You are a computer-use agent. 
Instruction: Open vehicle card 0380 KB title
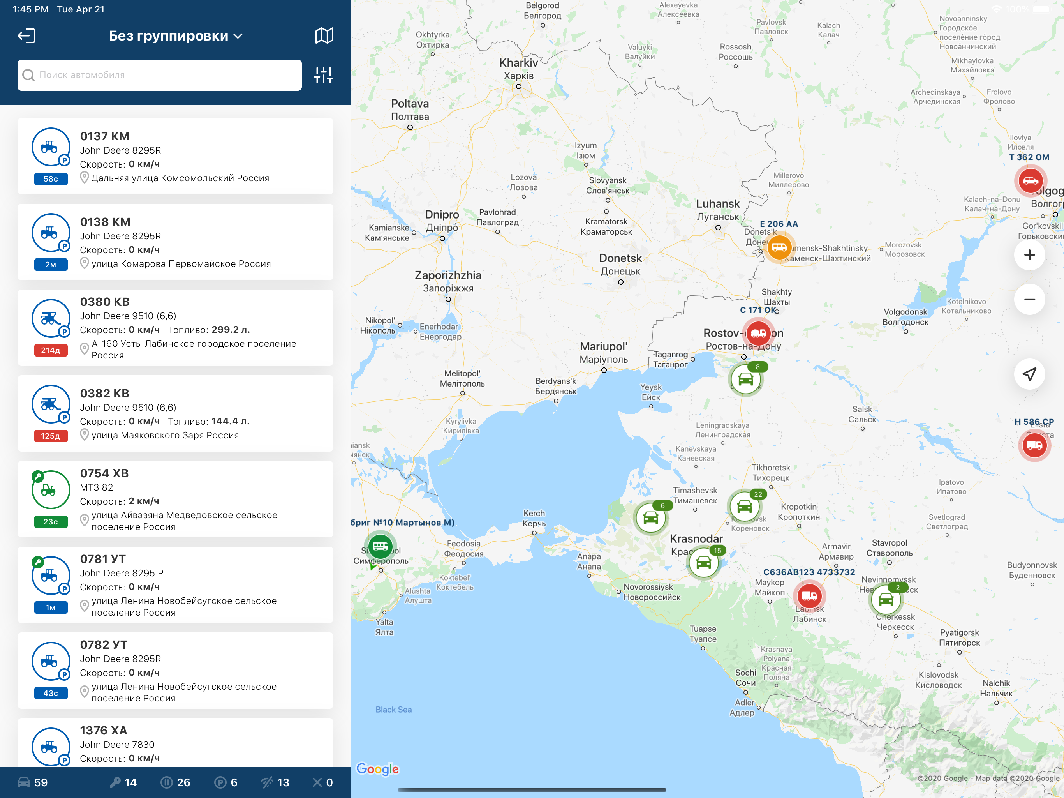pos(105,302)
